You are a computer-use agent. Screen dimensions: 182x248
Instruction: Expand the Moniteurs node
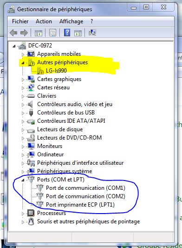point(23,147)
